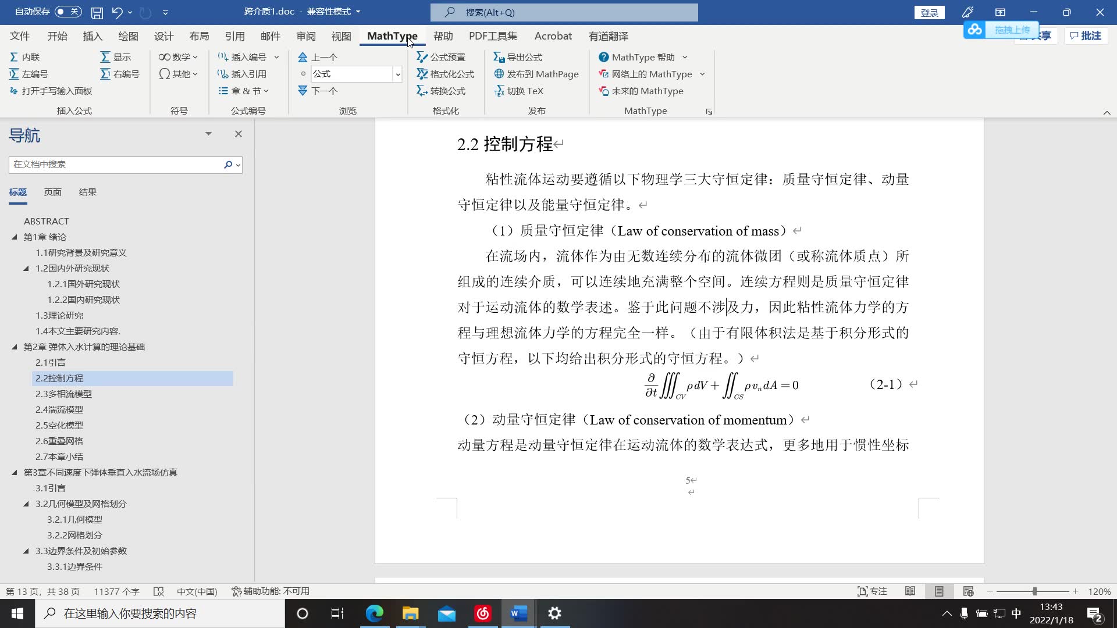Open the 其他 symbols dropdown
The image size is (1117, 628).
pyautogui.click(x=178, y=74)
